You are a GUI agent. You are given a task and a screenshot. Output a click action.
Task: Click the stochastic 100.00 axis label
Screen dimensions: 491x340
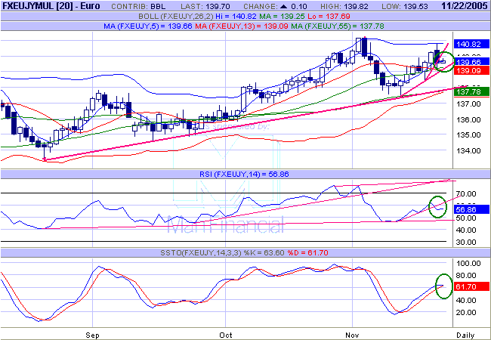click(x=468, y=264)
